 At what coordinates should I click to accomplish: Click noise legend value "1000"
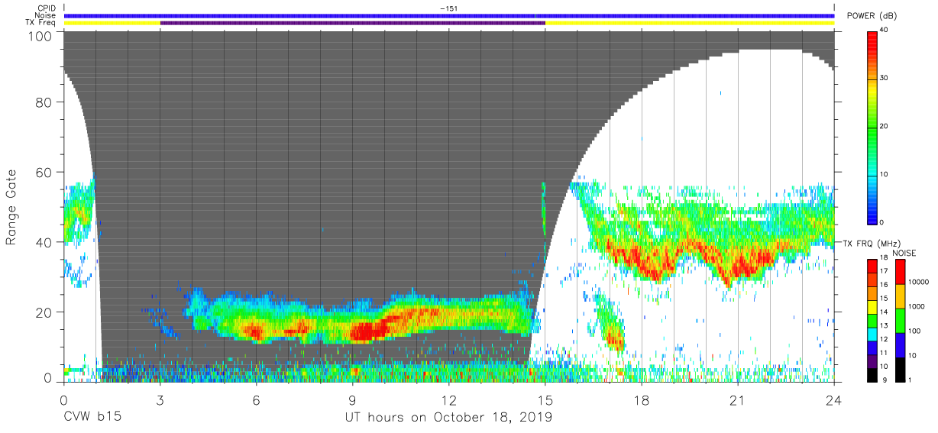coord(917,306)
